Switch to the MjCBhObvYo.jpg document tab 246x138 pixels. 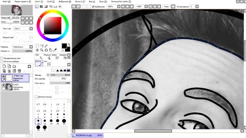(x=88, y=135)
